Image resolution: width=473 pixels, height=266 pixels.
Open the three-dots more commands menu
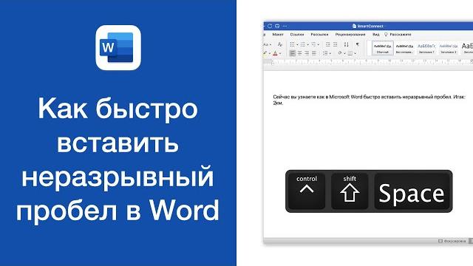point(285,27)
